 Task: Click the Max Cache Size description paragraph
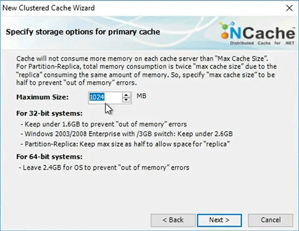coord(146,70)
